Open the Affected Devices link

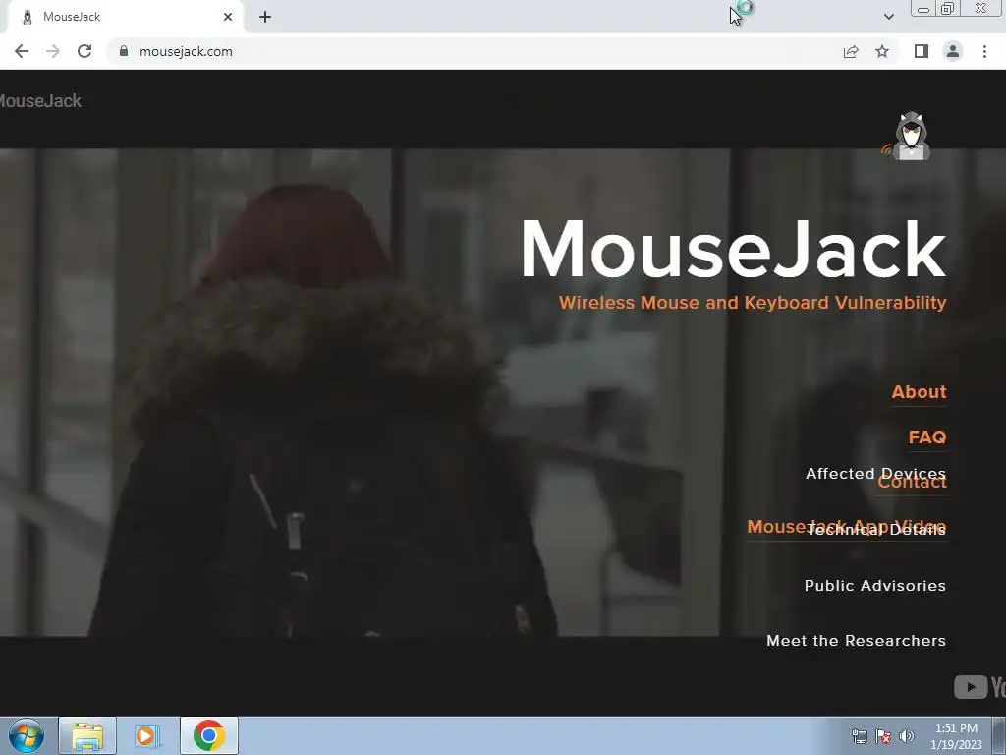(875, 474)
